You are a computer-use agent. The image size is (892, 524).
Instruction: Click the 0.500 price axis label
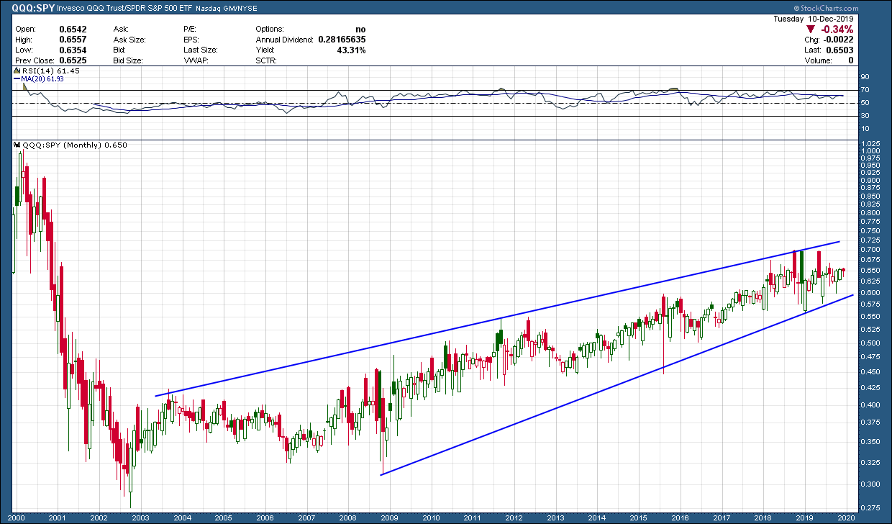tap(870, 343)
